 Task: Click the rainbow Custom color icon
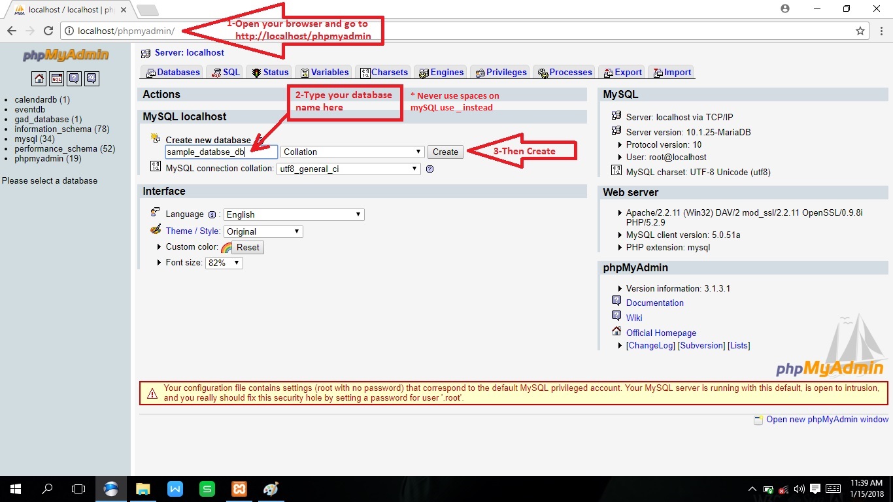coord(226,247)
